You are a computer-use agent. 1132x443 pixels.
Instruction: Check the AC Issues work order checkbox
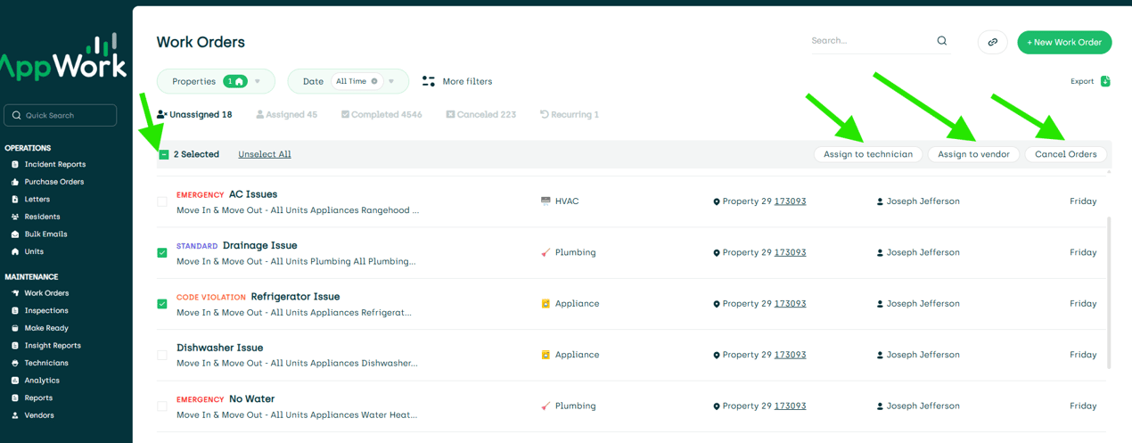click(162, 201)
